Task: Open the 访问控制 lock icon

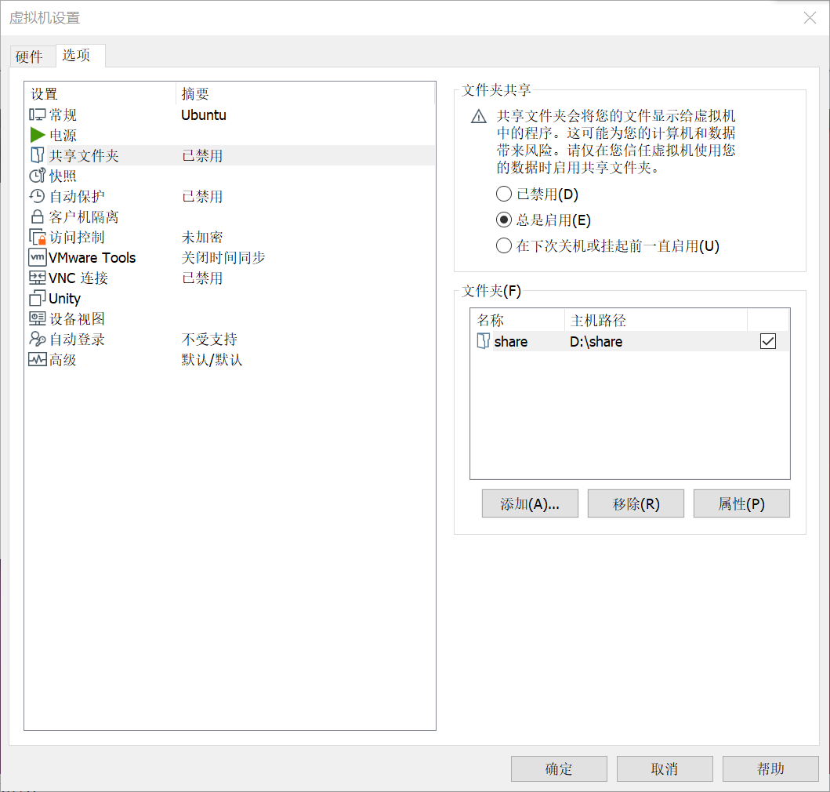Action: click(37, 237)
